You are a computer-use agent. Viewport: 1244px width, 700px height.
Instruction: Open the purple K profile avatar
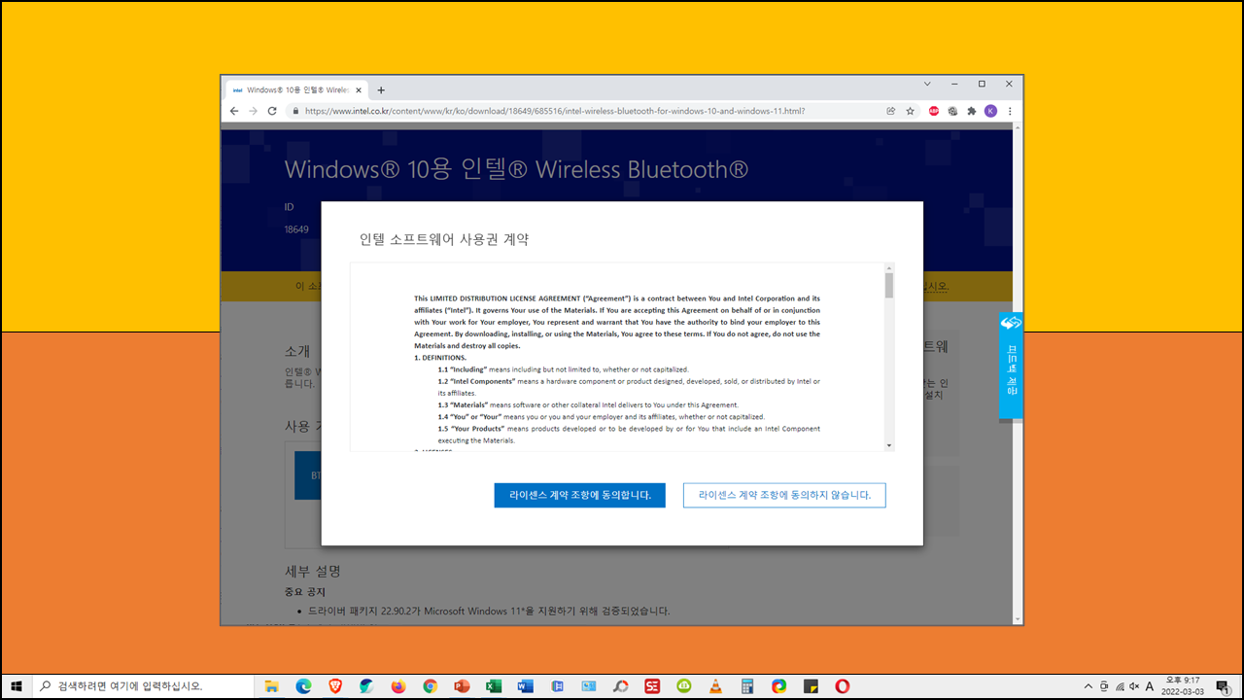click(x=990, y=111)
